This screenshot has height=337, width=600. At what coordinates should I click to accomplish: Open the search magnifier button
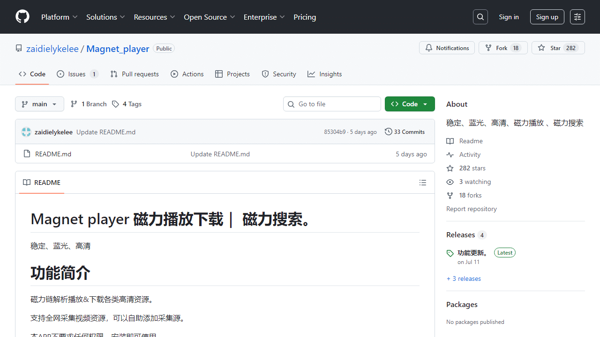pyautogui.click(x=480, y=17)
